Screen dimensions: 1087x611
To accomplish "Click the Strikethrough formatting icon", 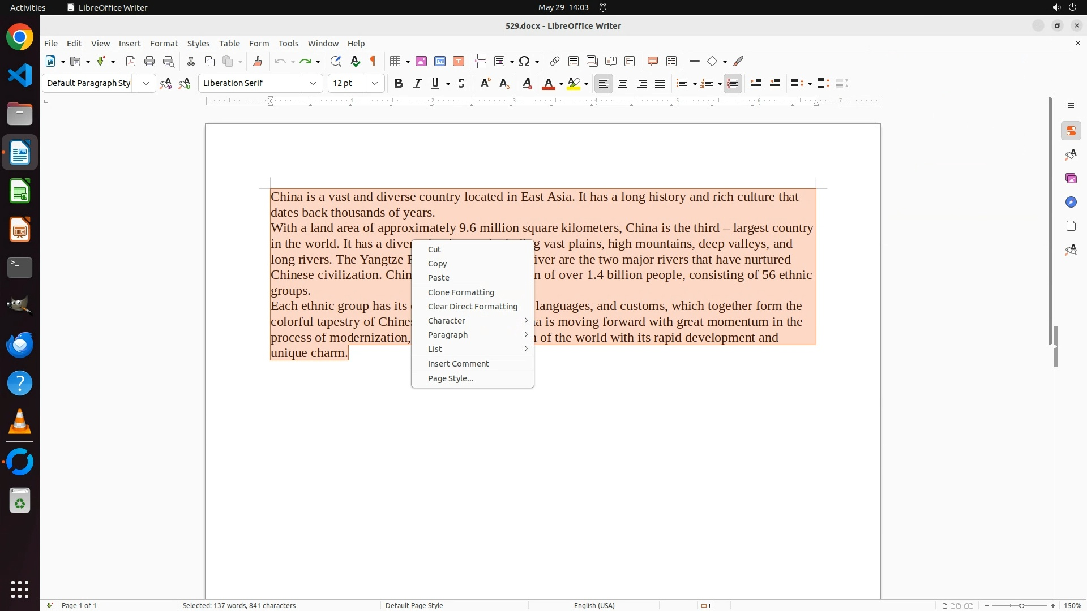I will point(461,83).
